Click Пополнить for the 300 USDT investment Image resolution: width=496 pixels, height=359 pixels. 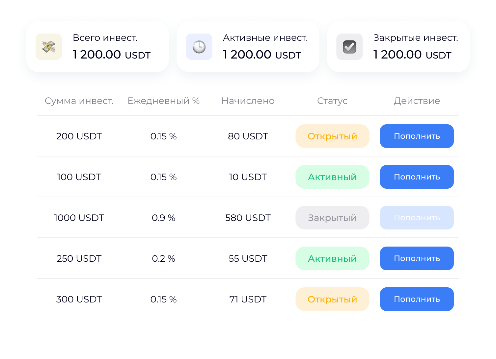pos(417,299)
